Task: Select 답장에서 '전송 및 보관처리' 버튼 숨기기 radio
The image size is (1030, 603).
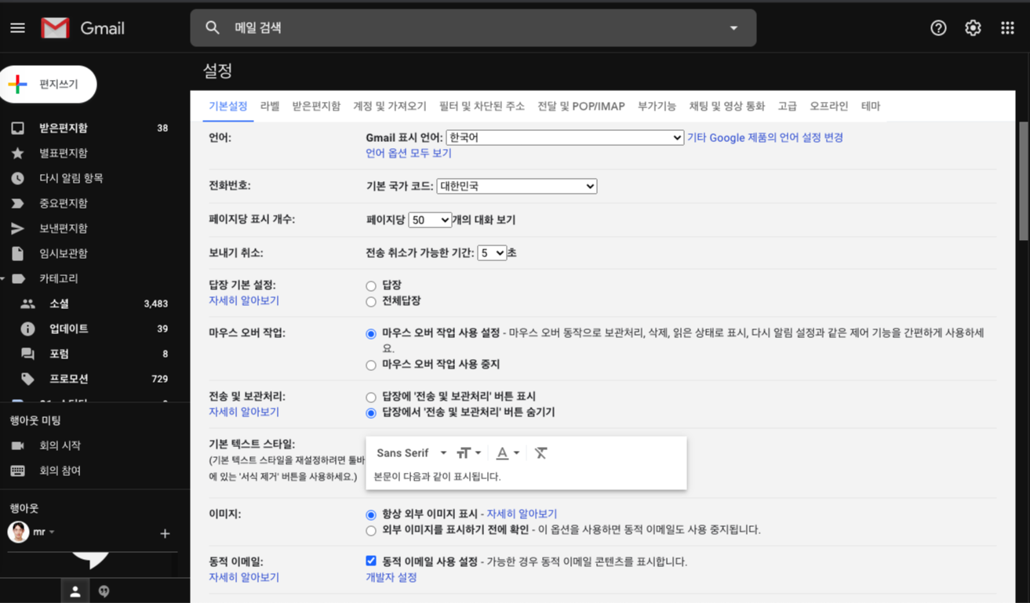Action: 371,412
